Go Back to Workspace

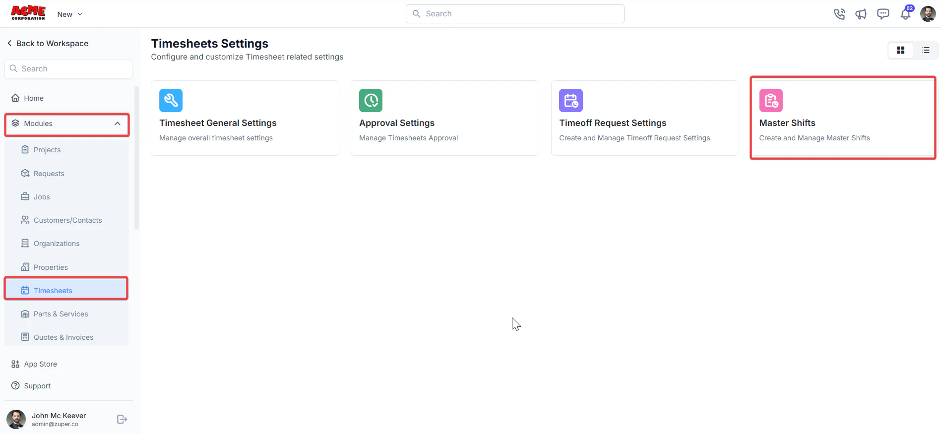coord(48,44)
